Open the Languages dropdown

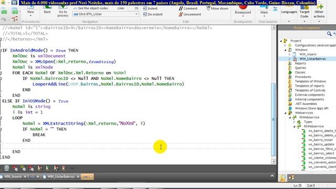pyautogui.click(x=289, y=14)
